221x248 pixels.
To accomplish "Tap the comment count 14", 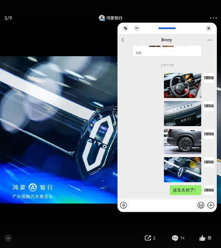I will tap(182, 238).
